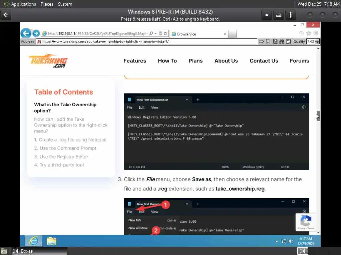The image size is (341, 255).
Task: Jump to 'What is the Take Ownership option?'
Action: click(65, 108)
